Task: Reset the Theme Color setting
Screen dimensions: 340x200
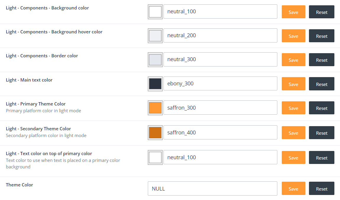Action: (x=321, y=189)
